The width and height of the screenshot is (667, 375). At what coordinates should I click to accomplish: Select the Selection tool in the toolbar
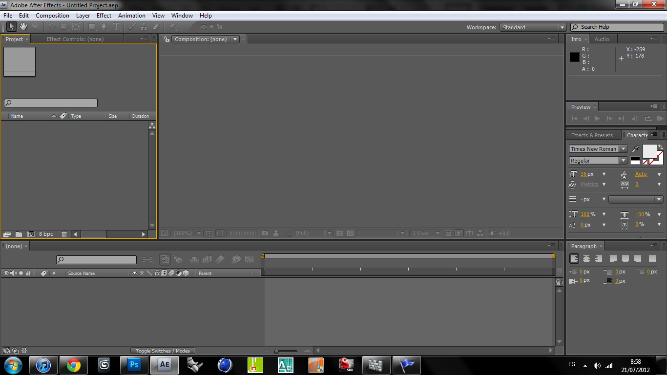[x=12, y=27]
